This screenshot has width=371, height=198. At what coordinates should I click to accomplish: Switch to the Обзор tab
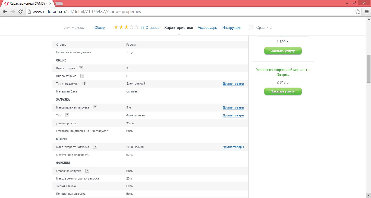[99, 28]
